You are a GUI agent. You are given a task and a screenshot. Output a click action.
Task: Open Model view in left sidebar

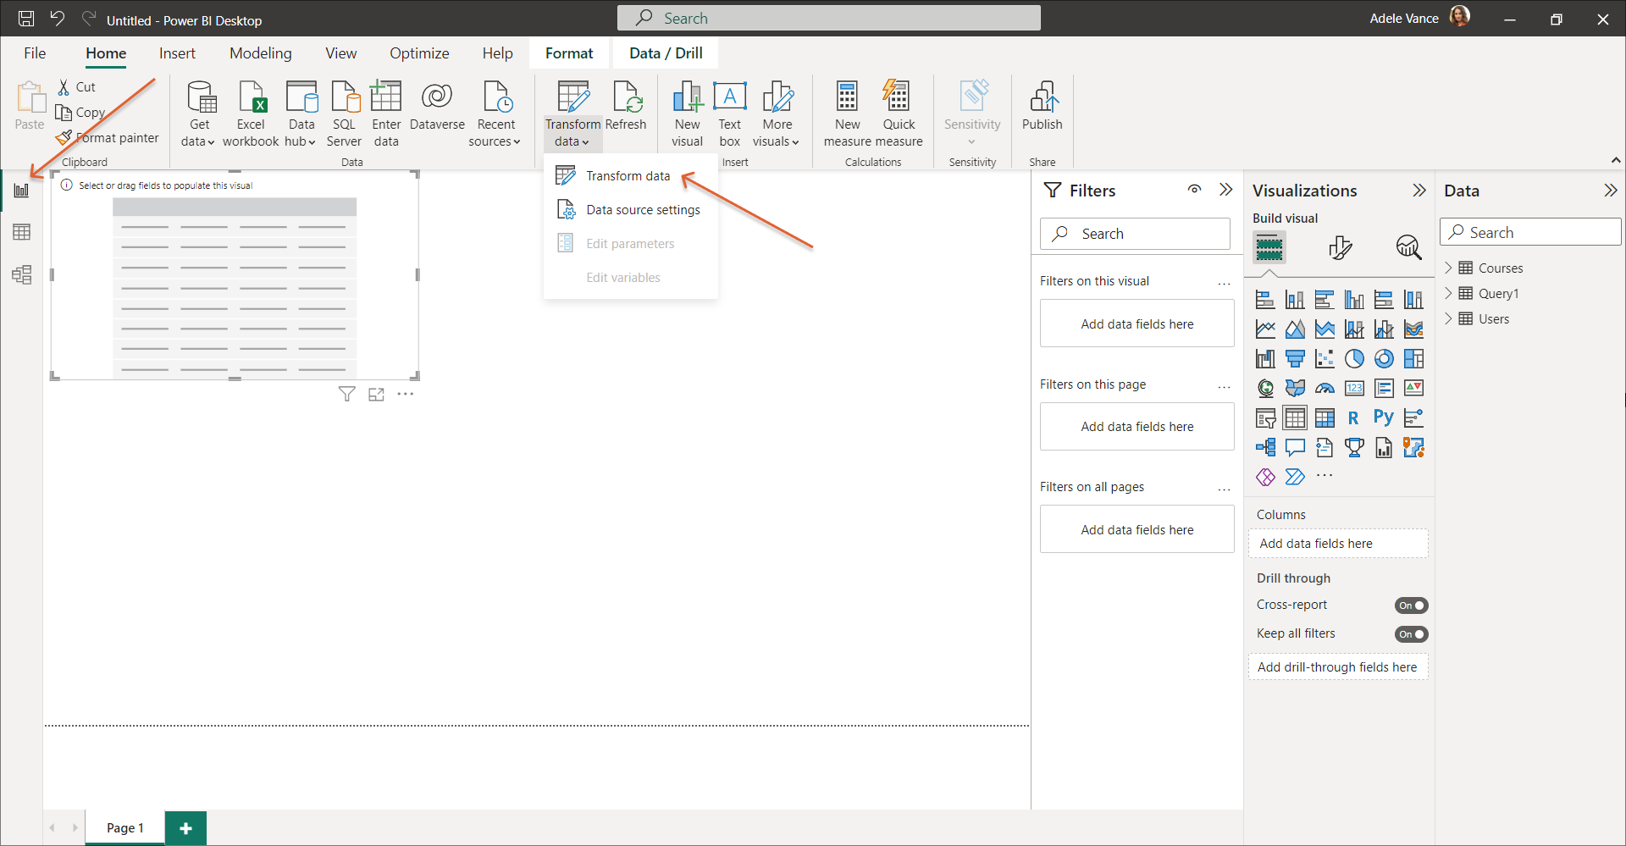[x=22, y=274]
